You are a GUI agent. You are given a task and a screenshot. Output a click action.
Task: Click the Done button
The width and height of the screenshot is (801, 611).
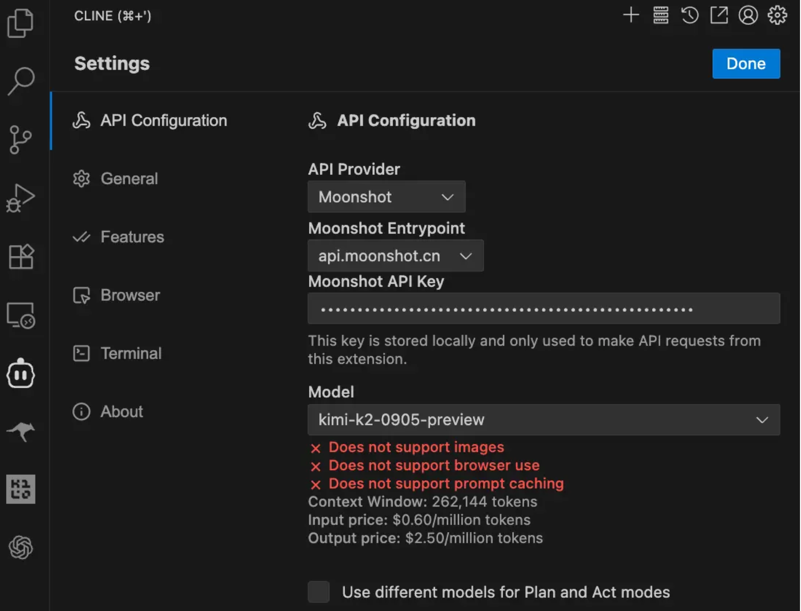click(745, 64)
